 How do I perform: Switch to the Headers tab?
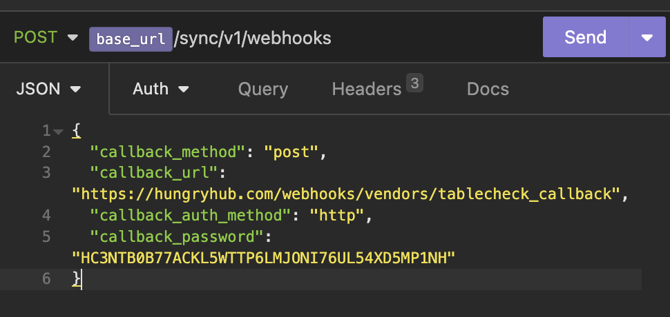click(x=366, y=89)
